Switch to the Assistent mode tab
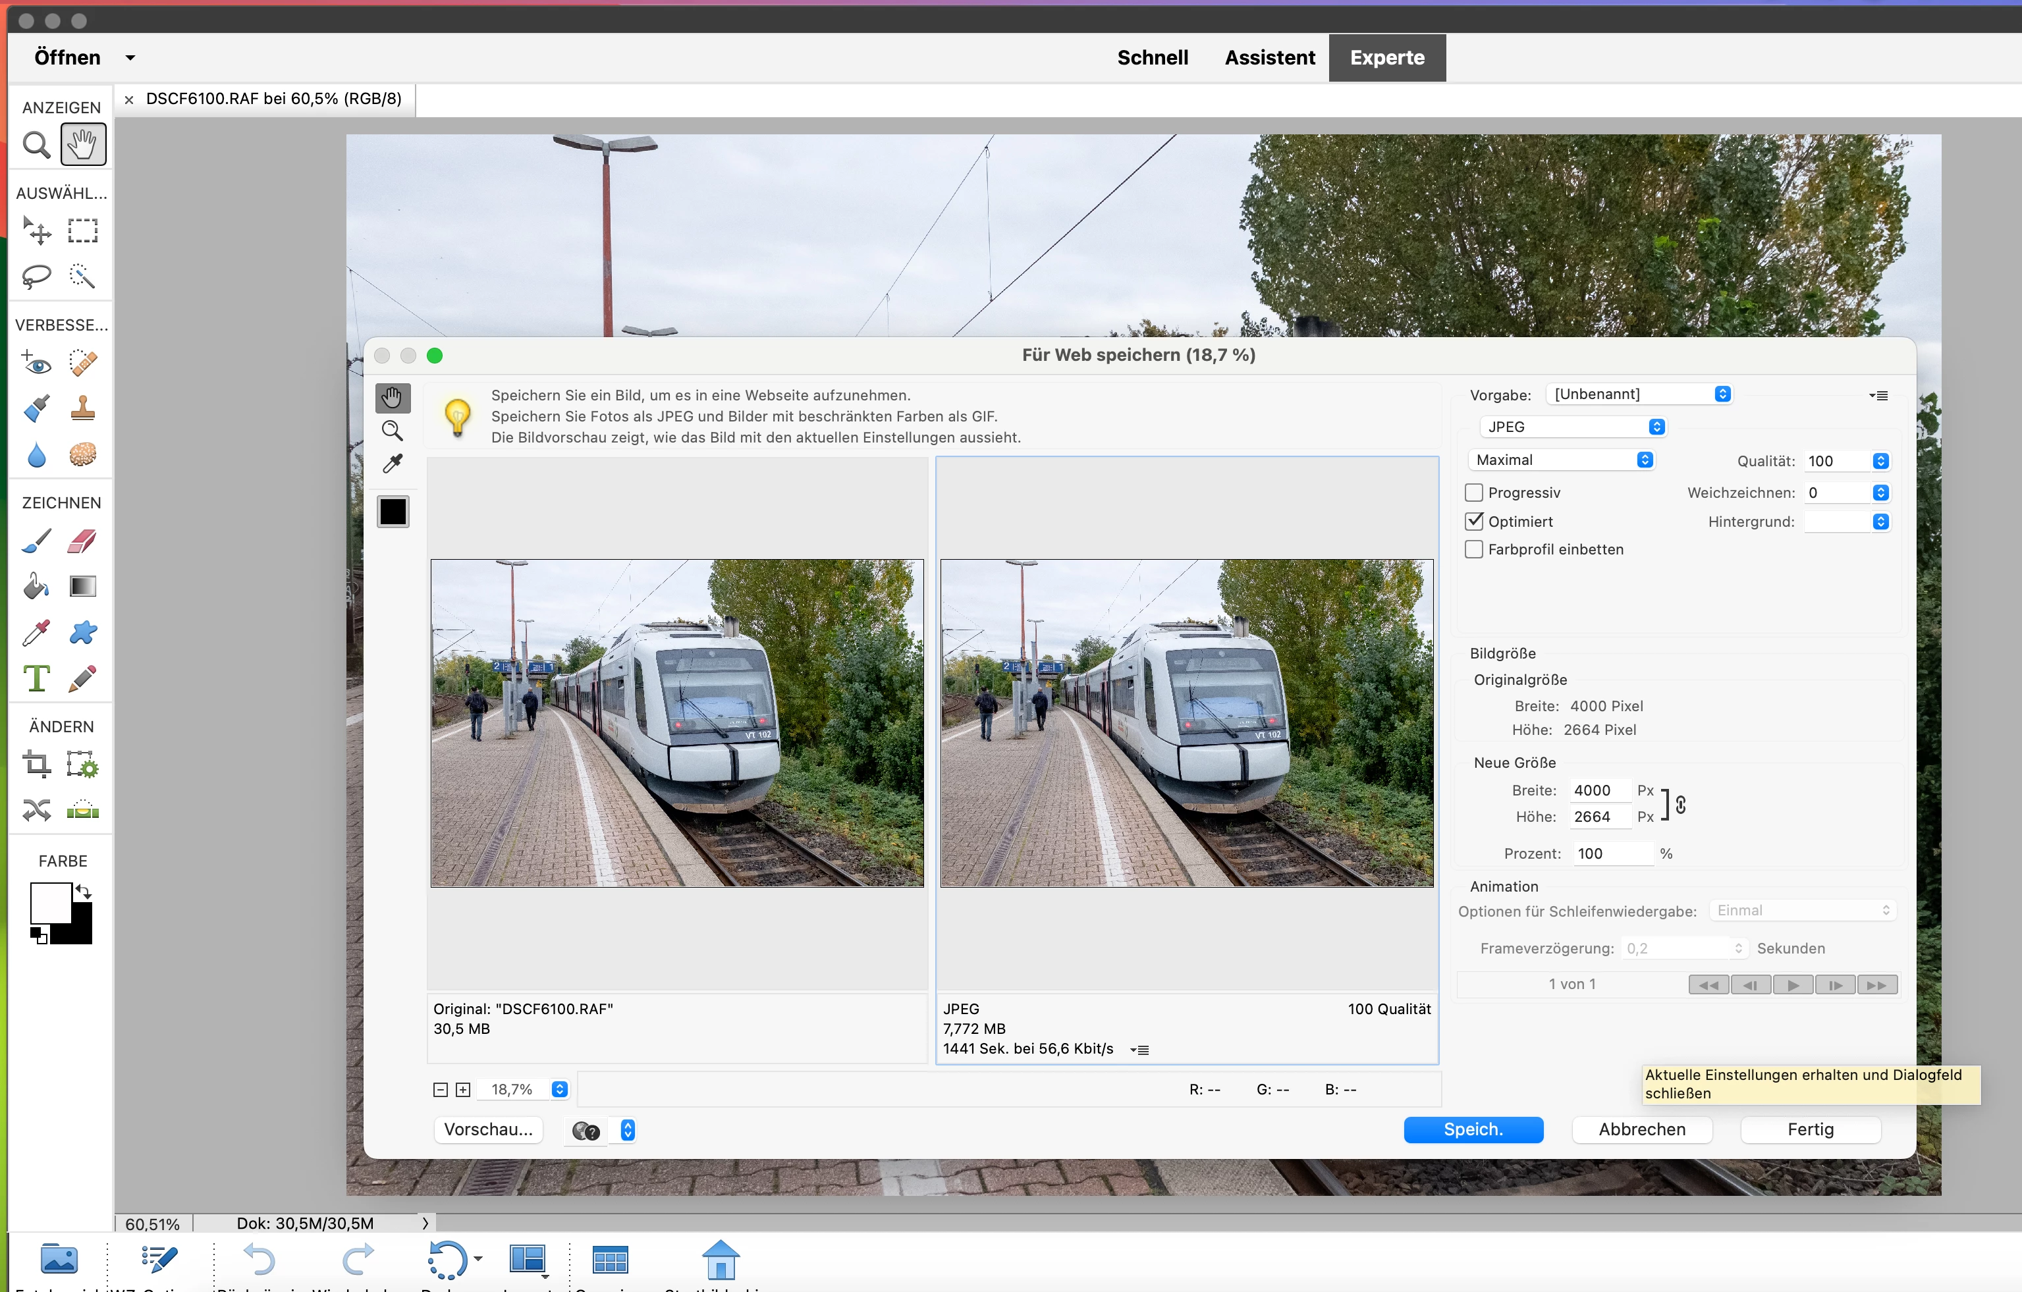The image size is (2022, 1292). pyautogui.click(x=1269, y=57)
